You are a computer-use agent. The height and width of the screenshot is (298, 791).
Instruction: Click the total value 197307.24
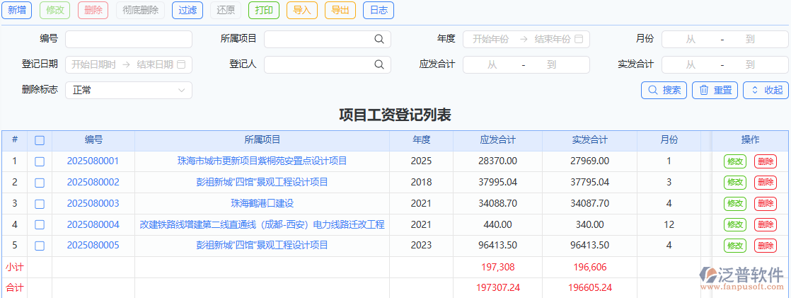(x=497, y=288)
